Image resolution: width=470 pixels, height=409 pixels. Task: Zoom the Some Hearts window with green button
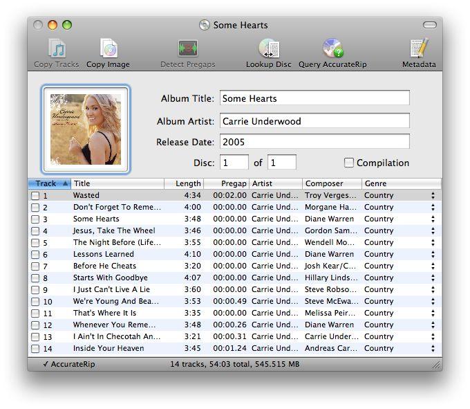pyautogui.click(x=67, y=25)
